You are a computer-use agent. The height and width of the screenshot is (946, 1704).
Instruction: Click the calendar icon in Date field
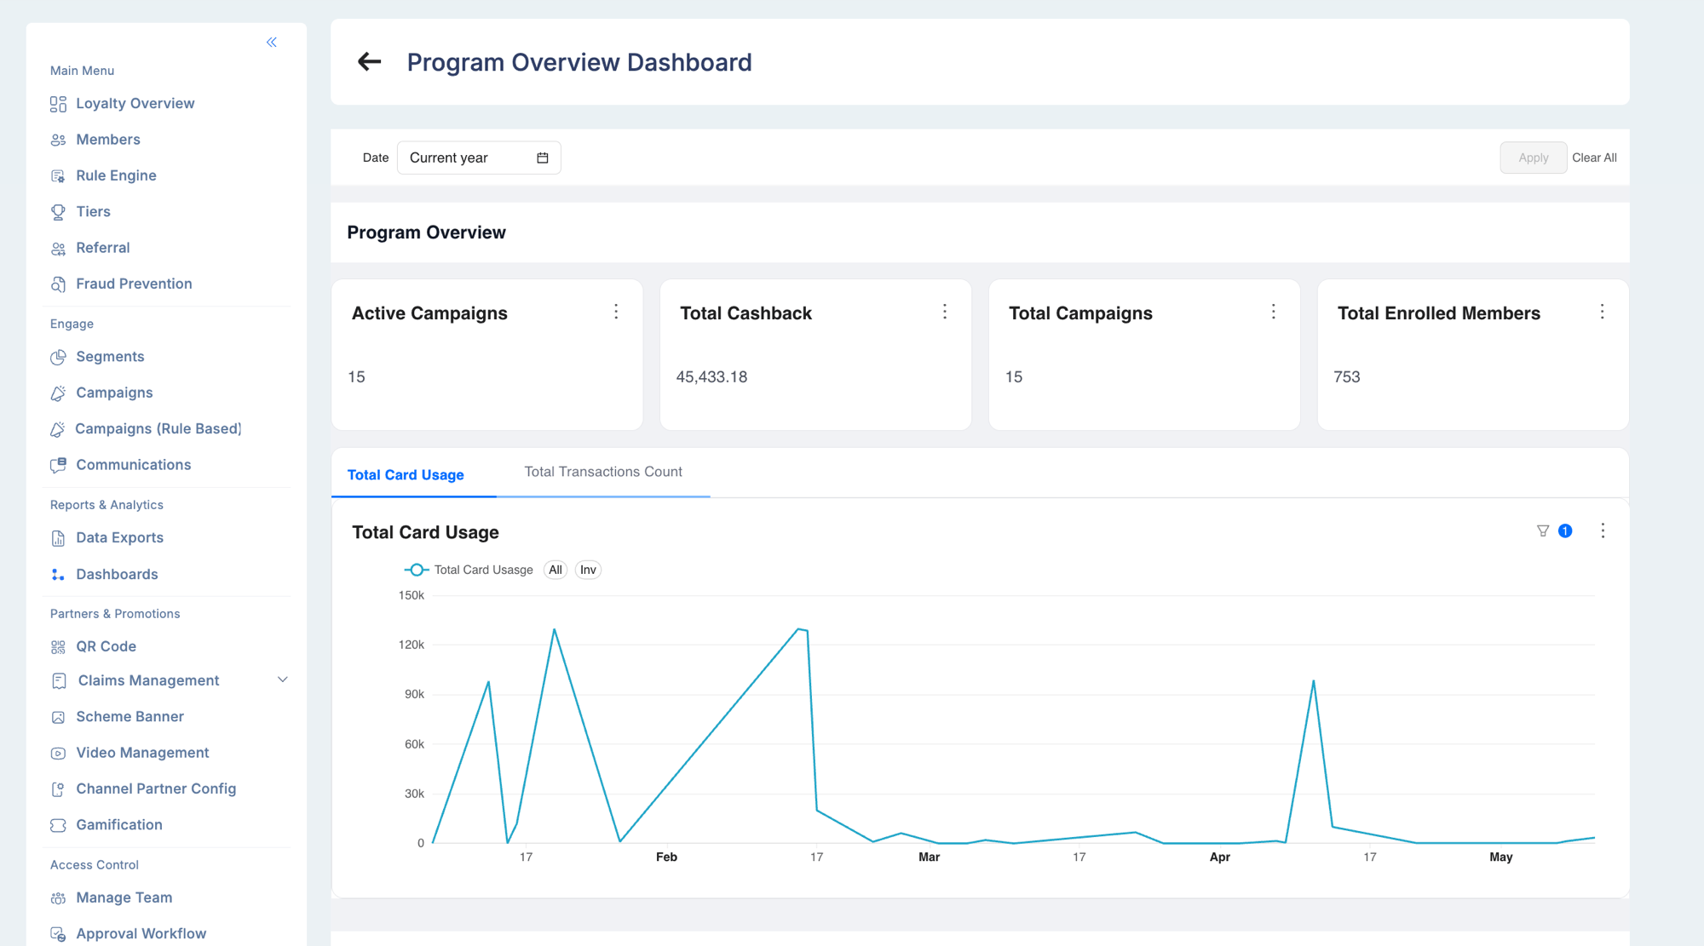click(x=543, y=158)
